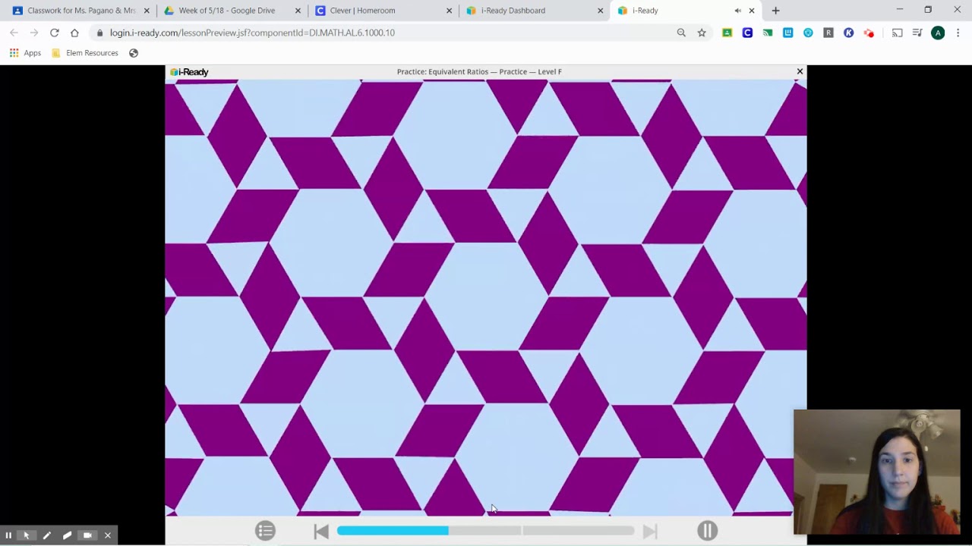The image size is (972, 546).
Task: Close the Clever Homeroom tab
Action: coord(450,11)
